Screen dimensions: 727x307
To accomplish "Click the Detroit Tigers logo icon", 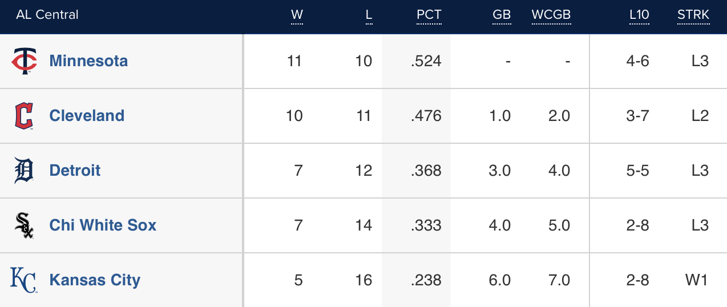I will tap(24, 171).
